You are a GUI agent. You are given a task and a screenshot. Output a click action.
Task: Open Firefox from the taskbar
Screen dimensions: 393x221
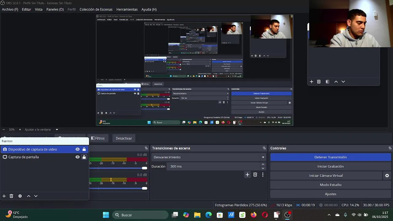(254, 215)
